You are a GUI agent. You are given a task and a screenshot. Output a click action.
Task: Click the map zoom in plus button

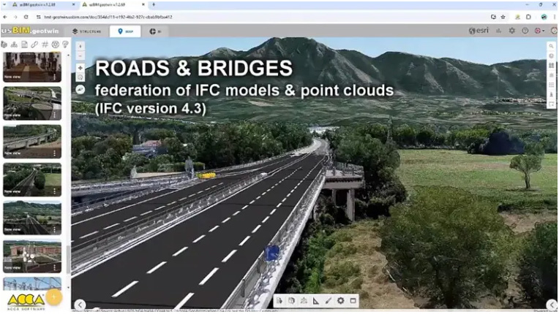pos(80,67)
